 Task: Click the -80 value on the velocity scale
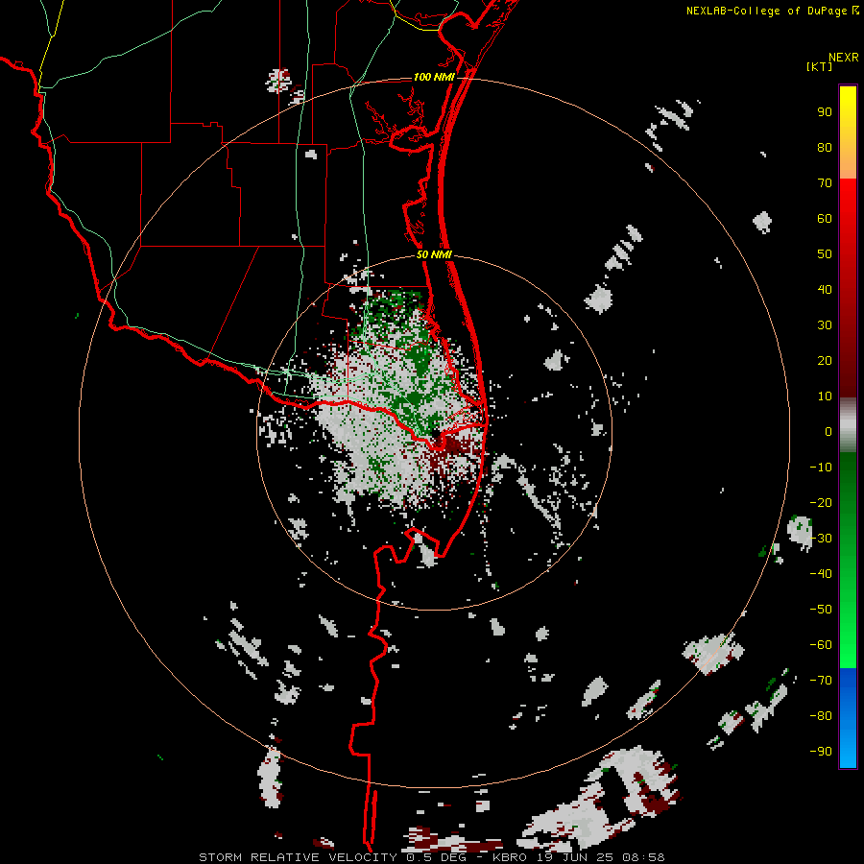(821, 716)
